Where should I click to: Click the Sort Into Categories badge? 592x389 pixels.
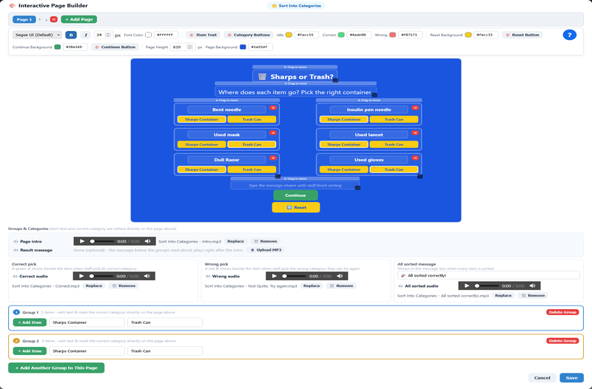coord(296,6)
